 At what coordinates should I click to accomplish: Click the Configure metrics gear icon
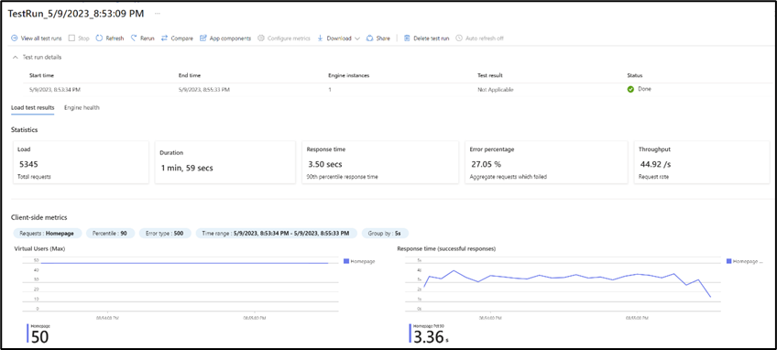261,38
